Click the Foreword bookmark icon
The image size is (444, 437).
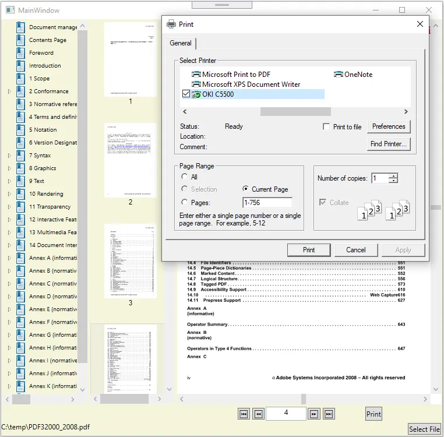pos(21,53)
